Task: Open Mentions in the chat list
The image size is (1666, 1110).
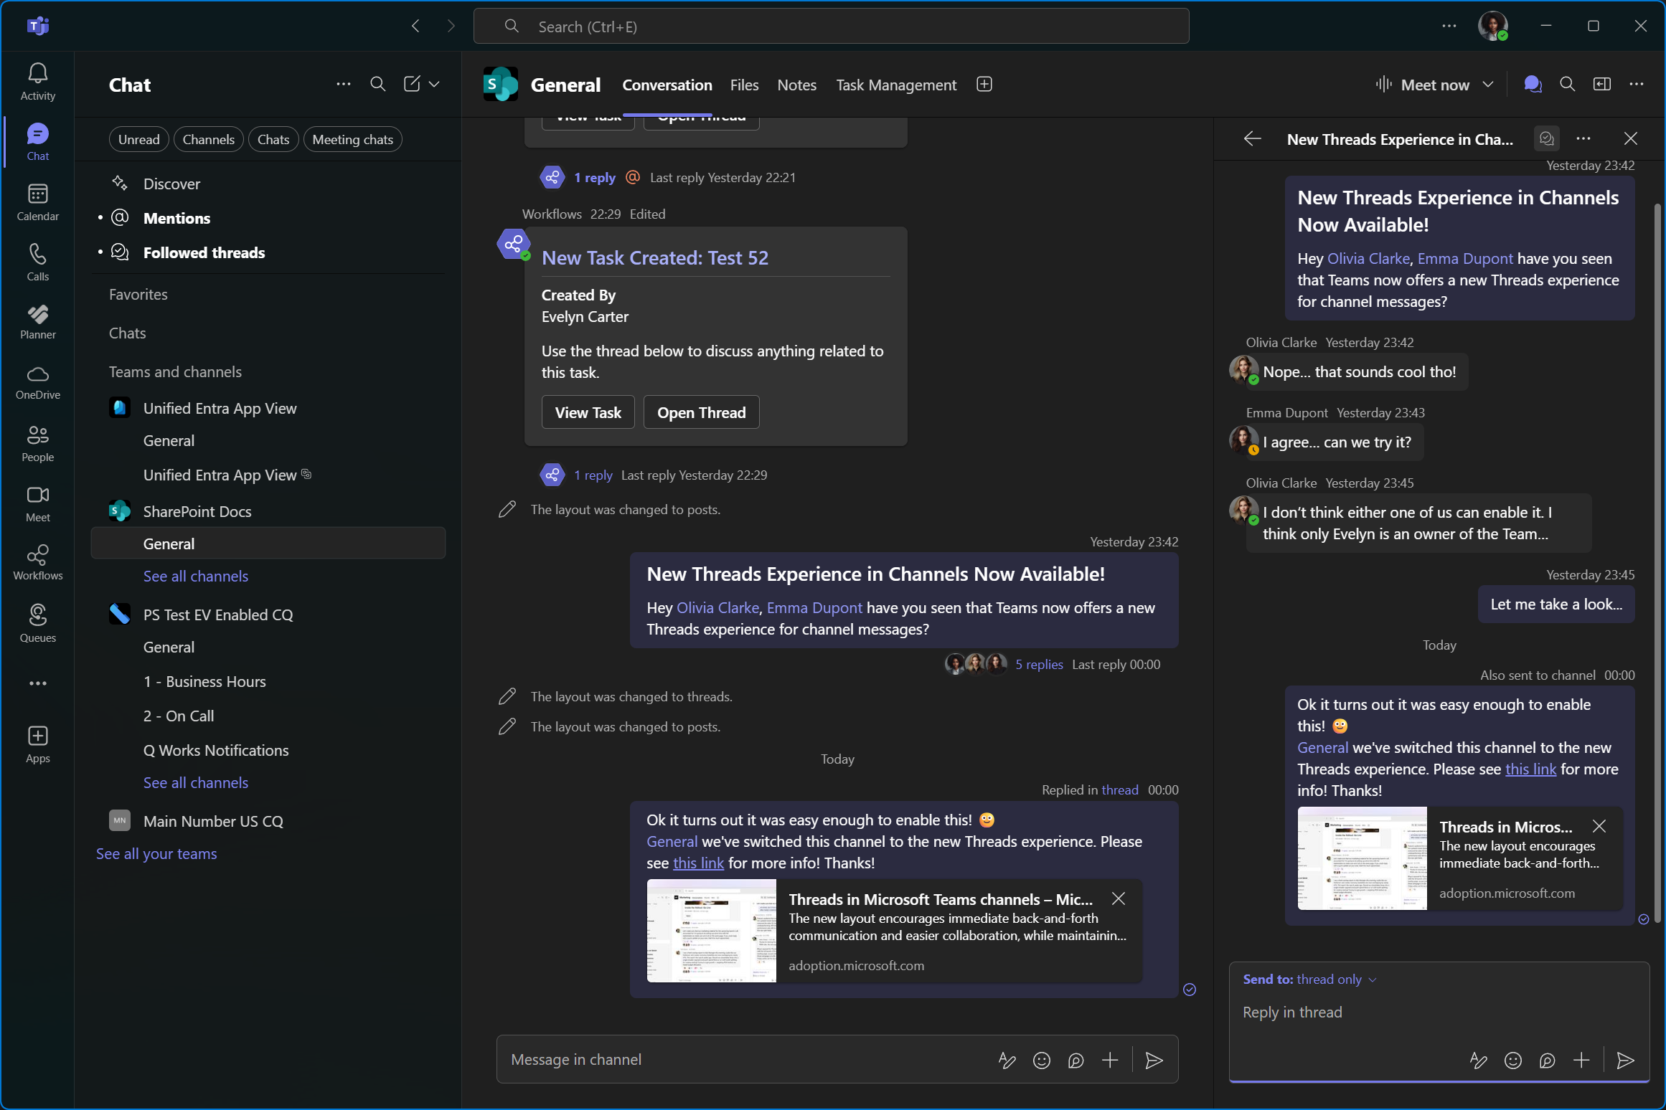Action: click(x=177, y=218)
